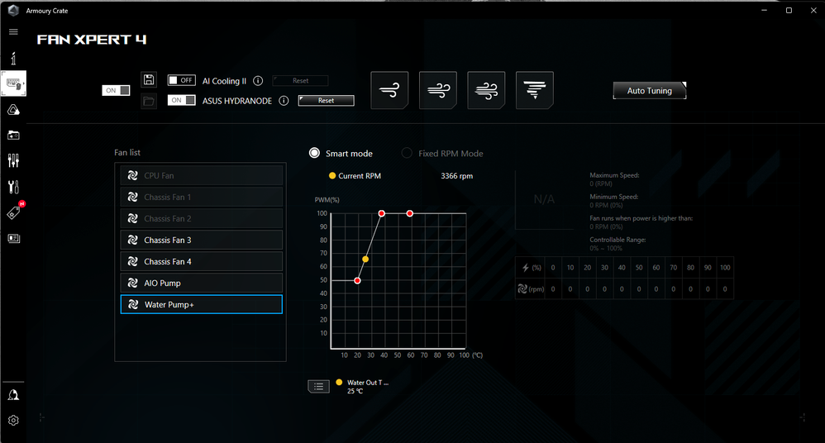The width and height of the screenshot is (825, 443).
Task: Click the 3366 rpm current value
Action: pos(456,176)
